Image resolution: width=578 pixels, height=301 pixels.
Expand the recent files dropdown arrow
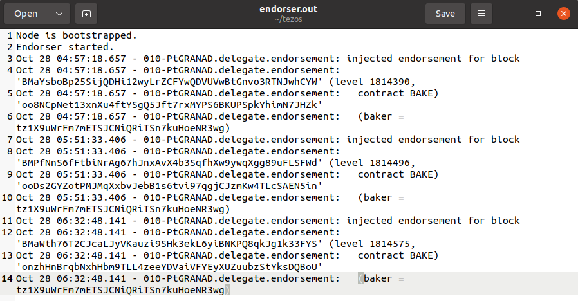click(x=59, y=14)
